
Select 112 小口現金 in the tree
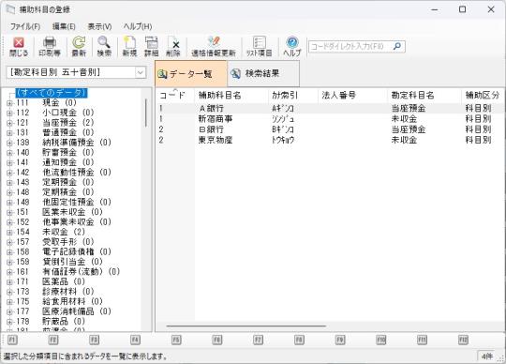point(55,113)
